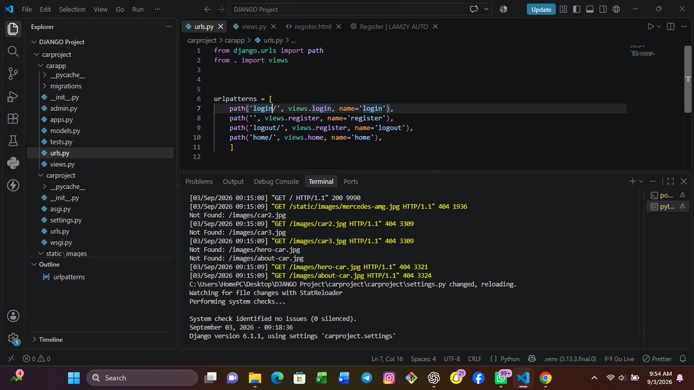The height and width of the screenshot is (390, 694).
Task: Click Spaces: 4 indentation setting
Action: click(423, 359)
